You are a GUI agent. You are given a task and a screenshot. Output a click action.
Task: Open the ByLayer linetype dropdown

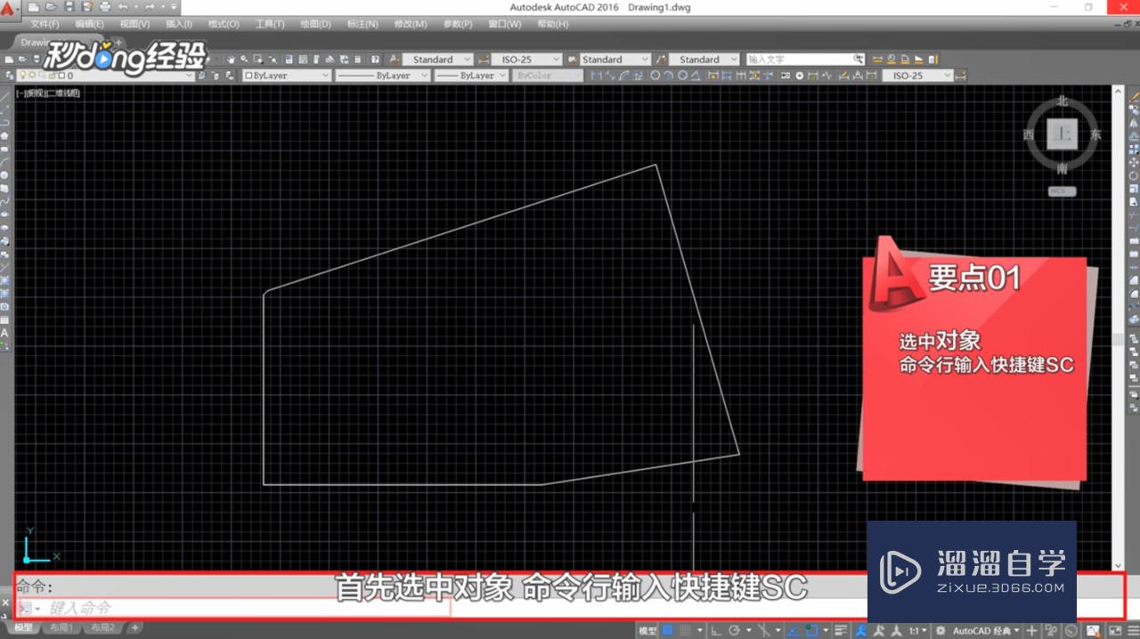[x=383, y=76]
